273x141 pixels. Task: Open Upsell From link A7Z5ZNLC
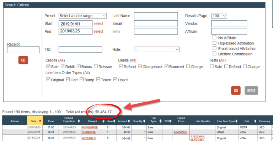point(180,132)
